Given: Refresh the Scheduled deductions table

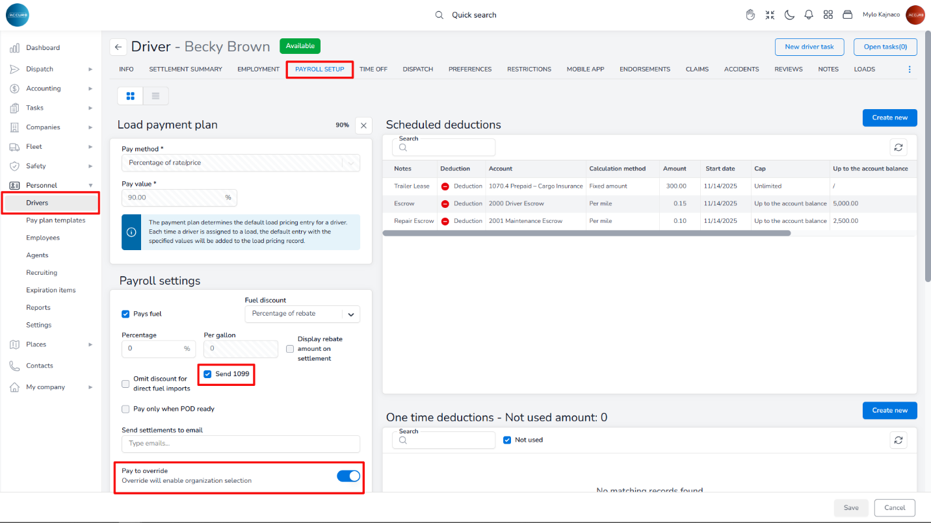Looking at the screenshot, I should [898, 147].
